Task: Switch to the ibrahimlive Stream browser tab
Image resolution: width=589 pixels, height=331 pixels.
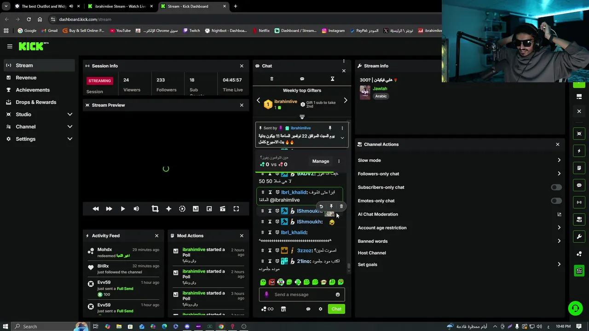Action: [x=121, y=6]
